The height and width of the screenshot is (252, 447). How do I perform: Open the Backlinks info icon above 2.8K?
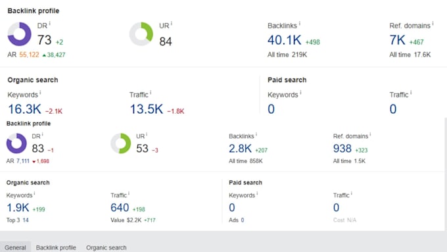(256, 134)
